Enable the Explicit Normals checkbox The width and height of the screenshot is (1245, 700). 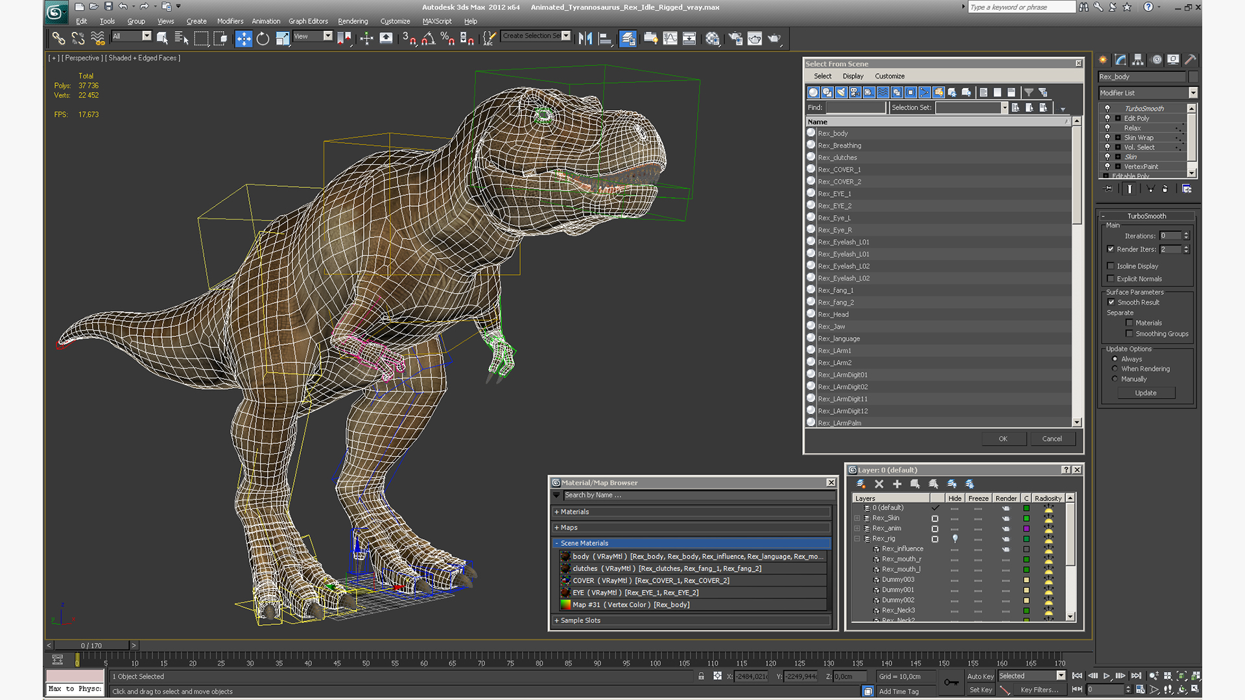(x=1111, y=279)
